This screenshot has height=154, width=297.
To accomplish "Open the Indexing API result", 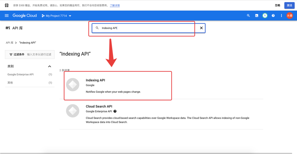I will tap(95, 80).
